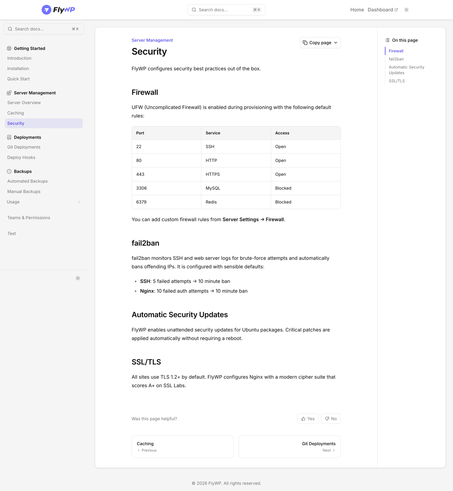Focus the header Search docs field
The image size is (453, 491).
pyautogui.click(x=226, y=10)
